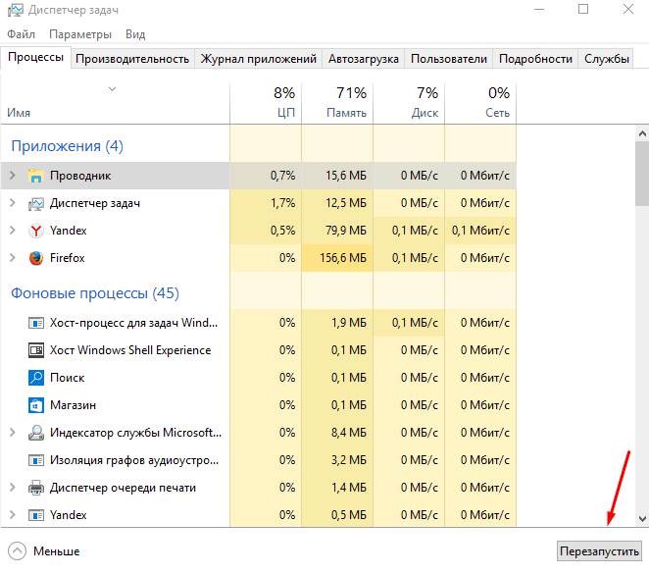The width and height of the screenshot is (649, 574).
Task: Expand the Проводник process row
Action: [x=13, y=176]
